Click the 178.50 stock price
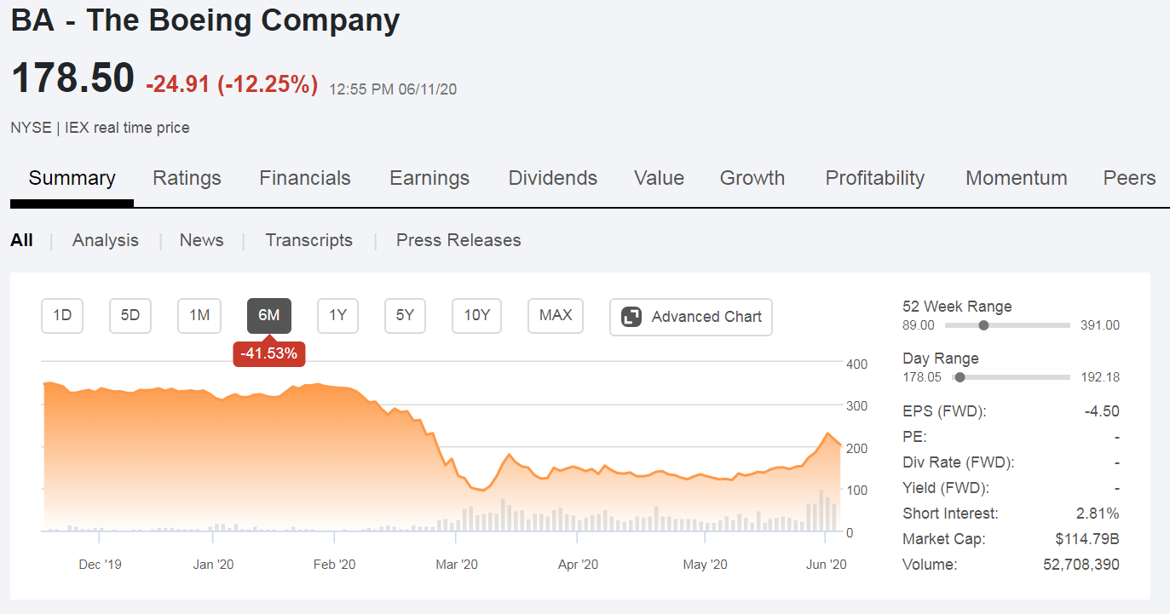The width and height of the screenshot is (1170, 614). [x=72, y=78]
